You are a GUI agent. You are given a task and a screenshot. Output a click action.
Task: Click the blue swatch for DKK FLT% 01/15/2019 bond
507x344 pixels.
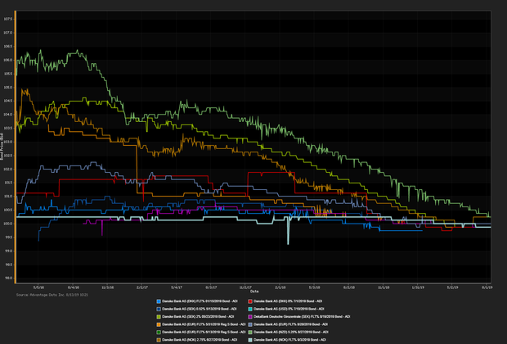pos(159,301)
